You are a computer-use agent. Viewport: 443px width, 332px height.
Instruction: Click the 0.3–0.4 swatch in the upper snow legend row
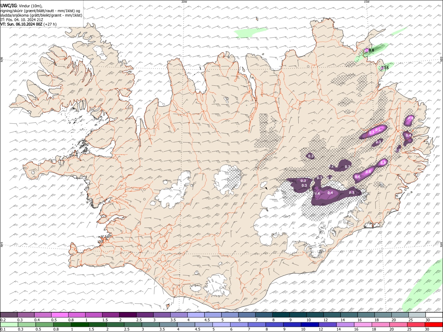pos(26,315)
